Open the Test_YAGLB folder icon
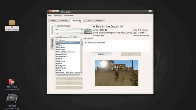Viewport: 196px width, 110px height. click(12, 82)
